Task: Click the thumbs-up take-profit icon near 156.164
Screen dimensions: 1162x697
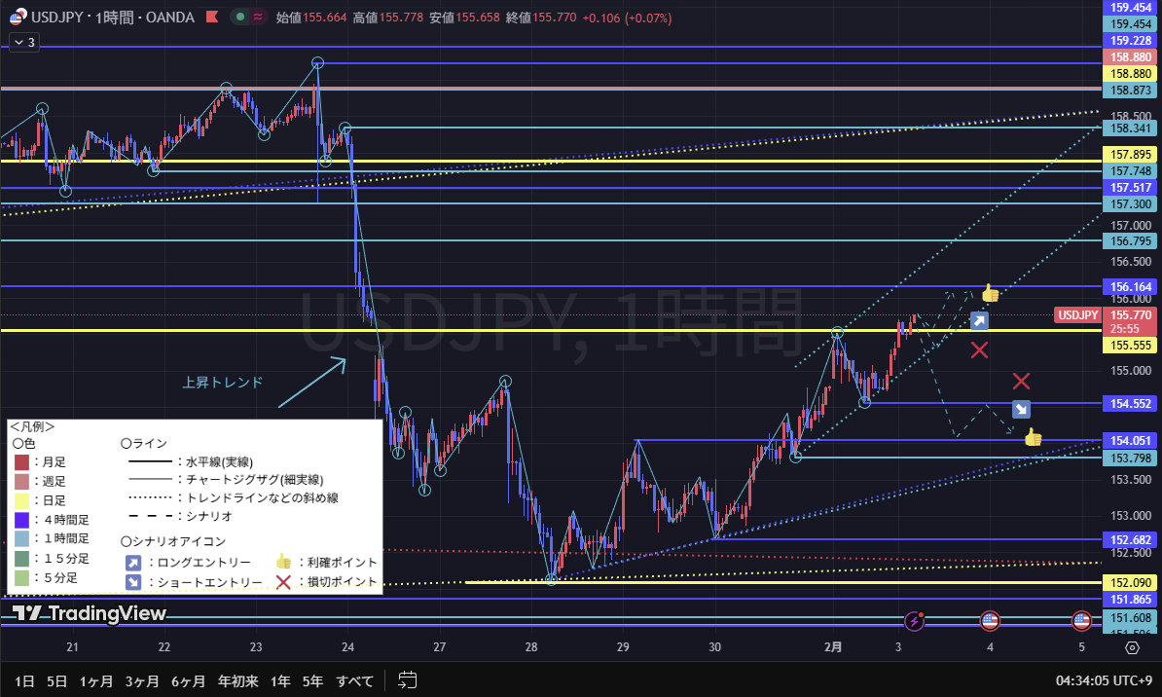Action: tap(991, 293)
